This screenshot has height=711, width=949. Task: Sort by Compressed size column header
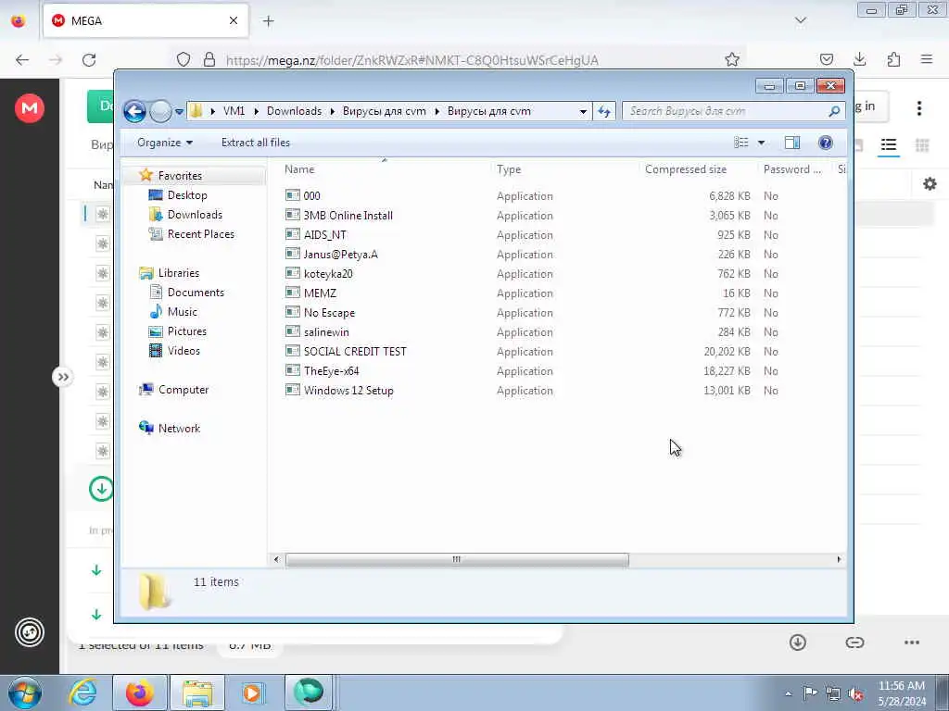click(685, 169)
